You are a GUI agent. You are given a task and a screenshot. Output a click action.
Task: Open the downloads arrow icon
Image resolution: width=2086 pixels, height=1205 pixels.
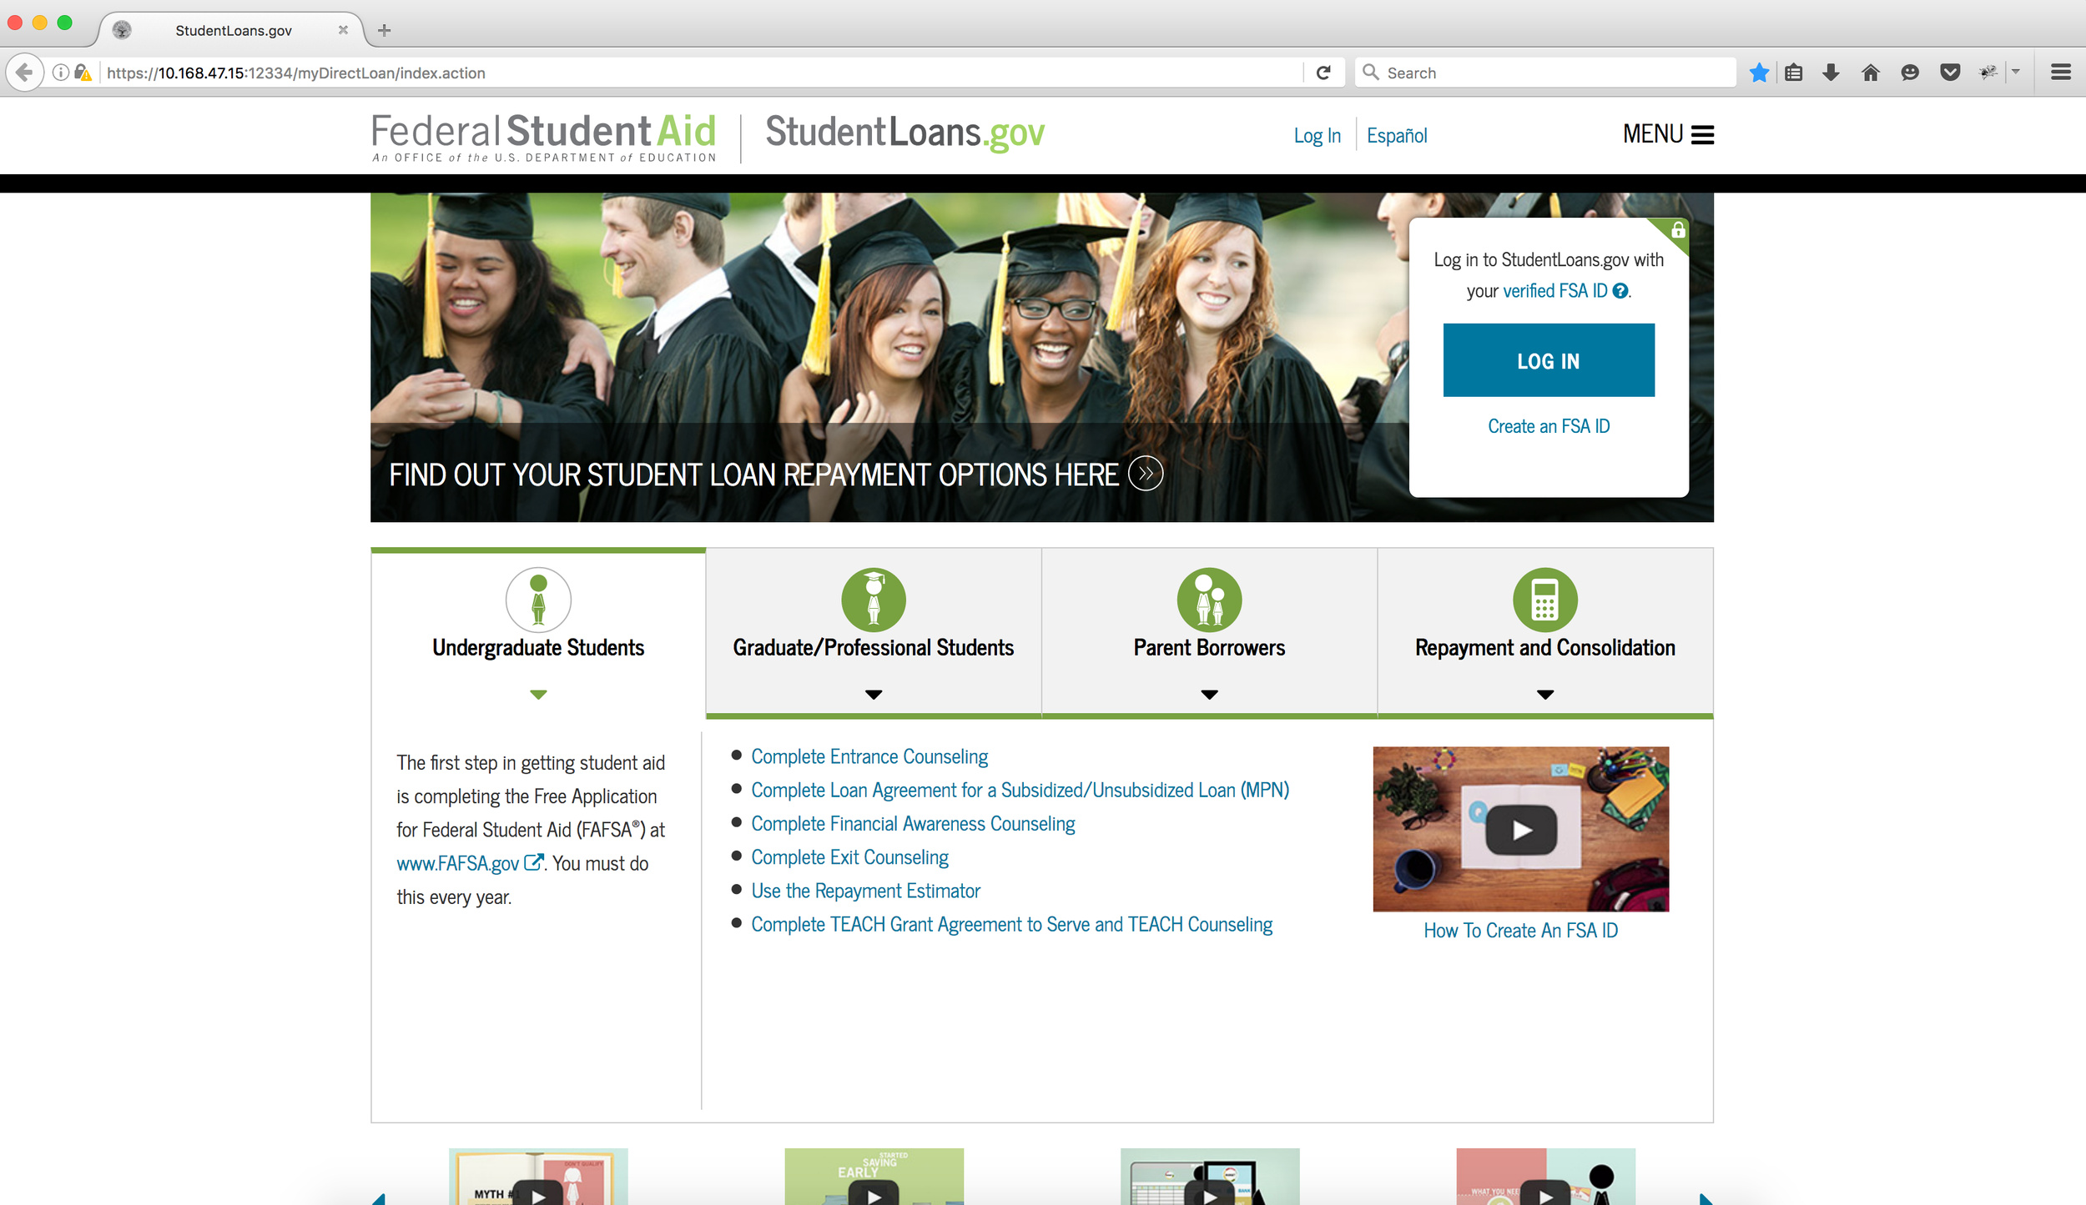click(1831, 73)
